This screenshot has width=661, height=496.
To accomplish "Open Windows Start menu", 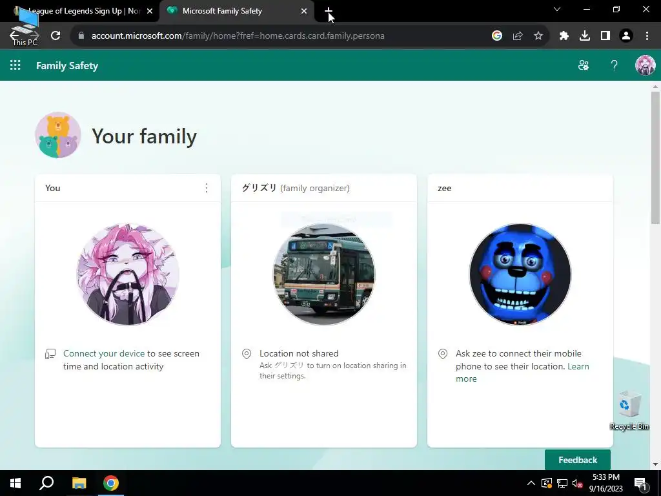I will [15, 483].
